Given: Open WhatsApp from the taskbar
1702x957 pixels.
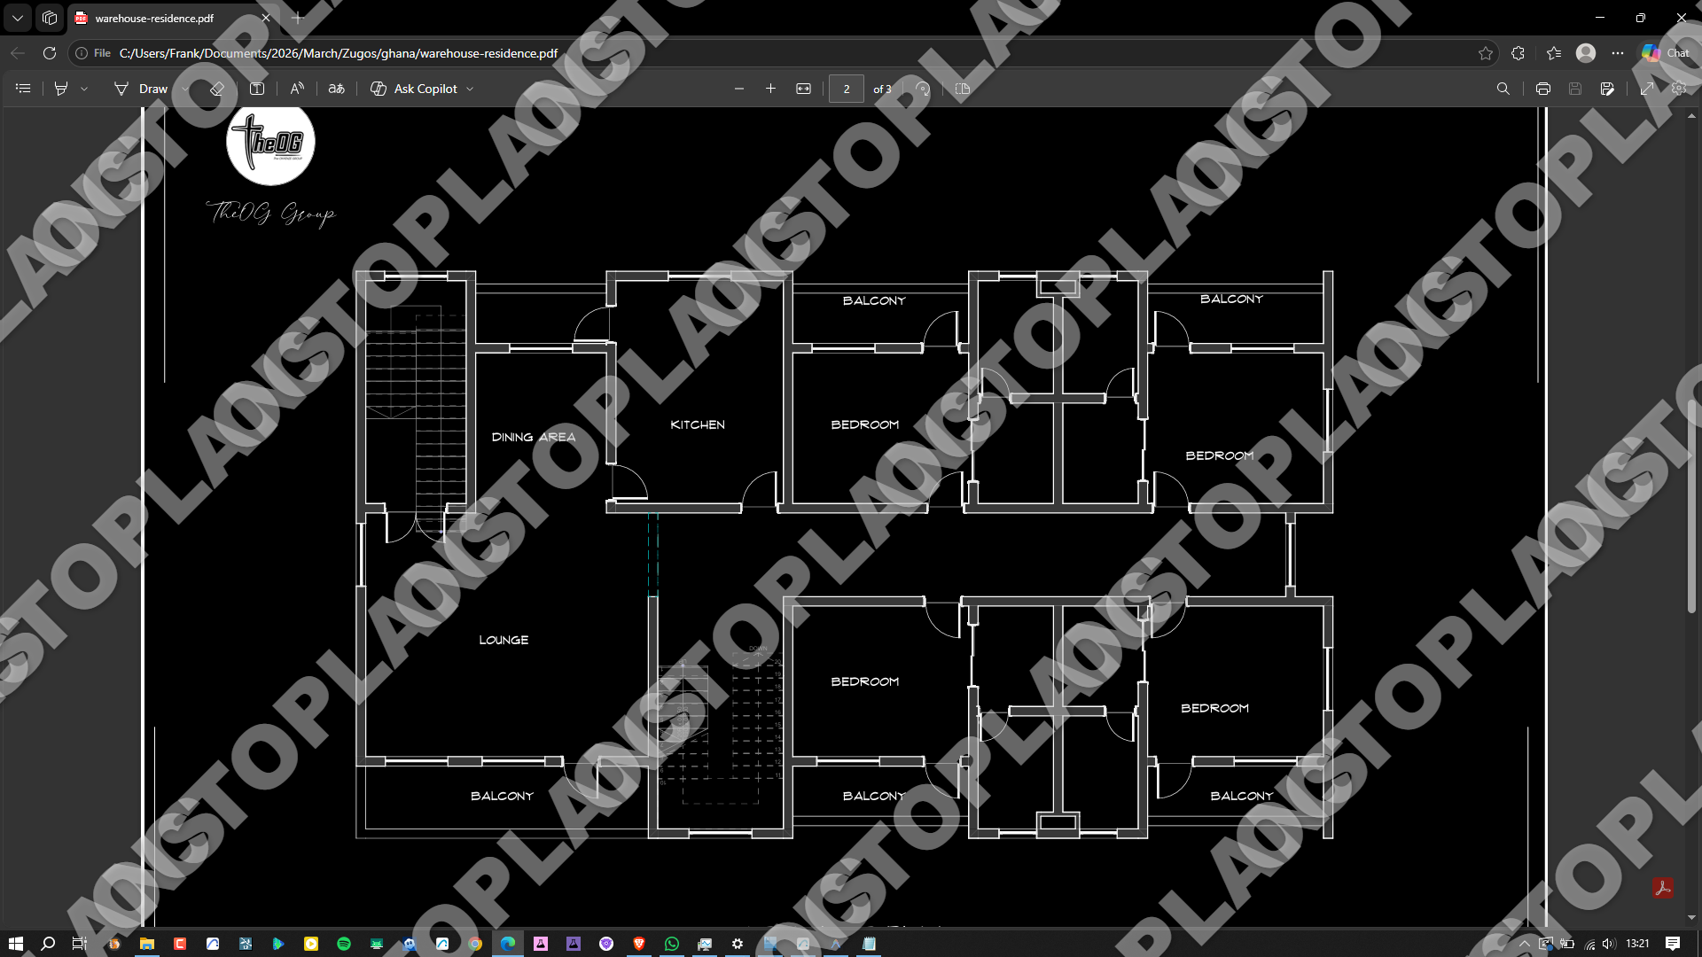Looking at the screenshot, I should pyautogui.click(x=671, y=944).
